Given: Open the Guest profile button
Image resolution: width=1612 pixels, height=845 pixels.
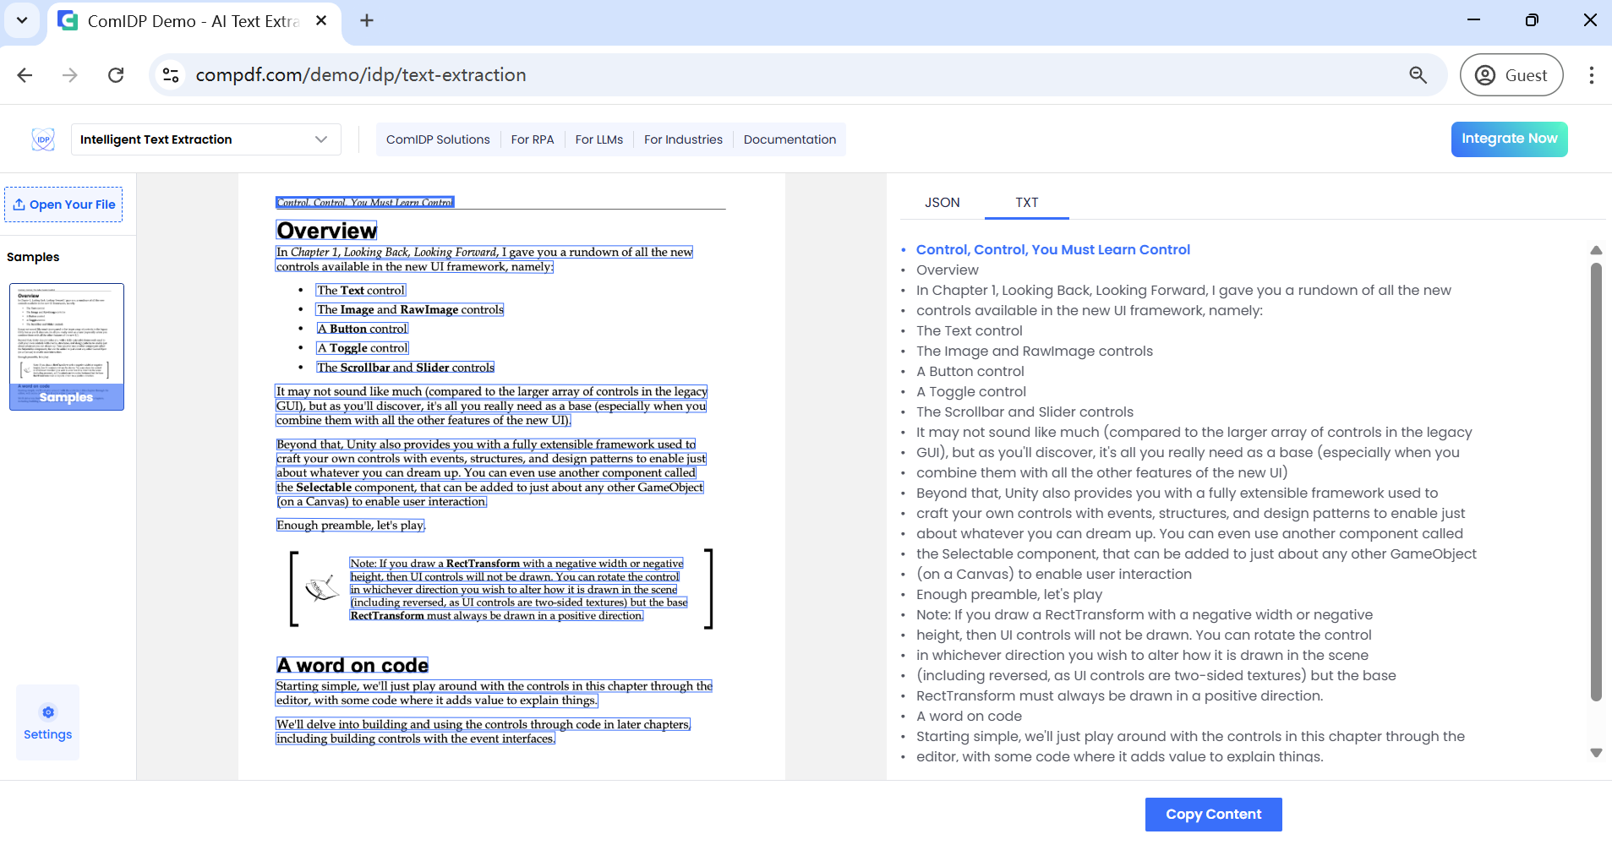Looking at the screenshot, I should coord(1511,75).
